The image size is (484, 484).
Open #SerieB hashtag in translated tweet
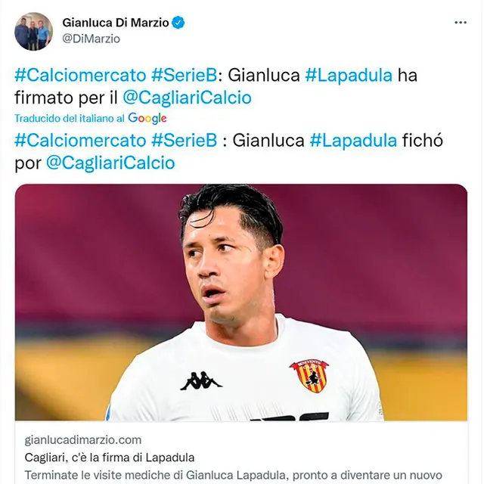click(185, 141)
